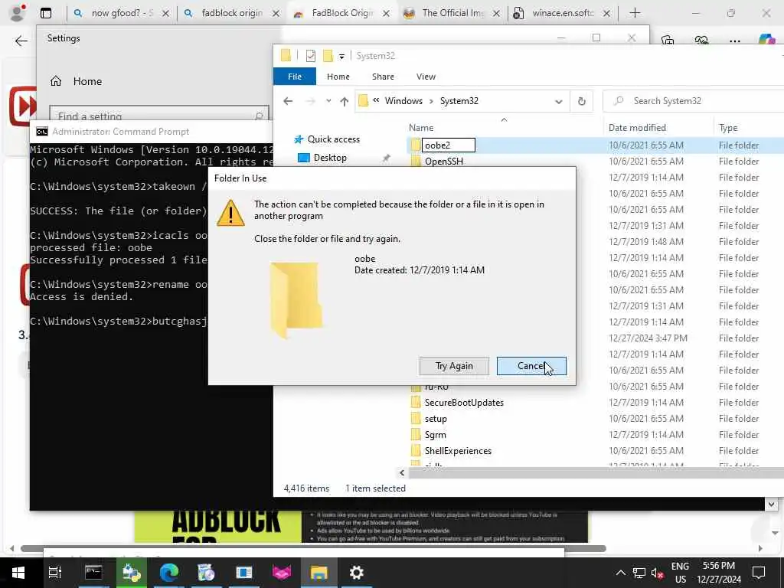This screenshot has height=588, width=784.
Task: Click the Edge Collections icon
Action: click(668, 41)
